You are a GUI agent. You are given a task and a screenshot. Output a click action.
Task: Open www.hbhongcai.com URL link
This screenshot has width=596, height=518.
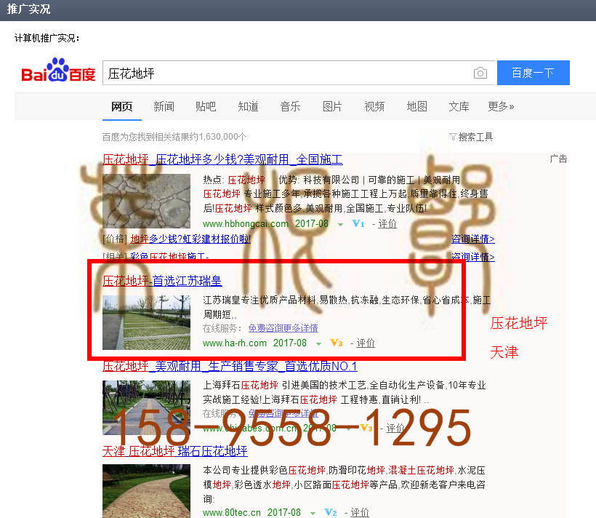point(246,224)
